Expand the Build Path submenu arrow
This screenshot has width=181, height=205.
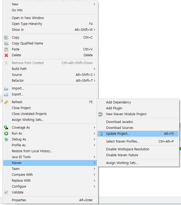(94, 69)
